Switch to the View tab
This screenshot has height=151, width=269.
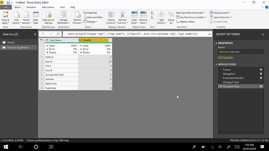(62, 7)
